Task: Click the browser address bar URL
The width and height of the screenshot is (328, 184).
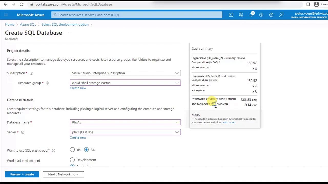Action: (x=74, y=4)
